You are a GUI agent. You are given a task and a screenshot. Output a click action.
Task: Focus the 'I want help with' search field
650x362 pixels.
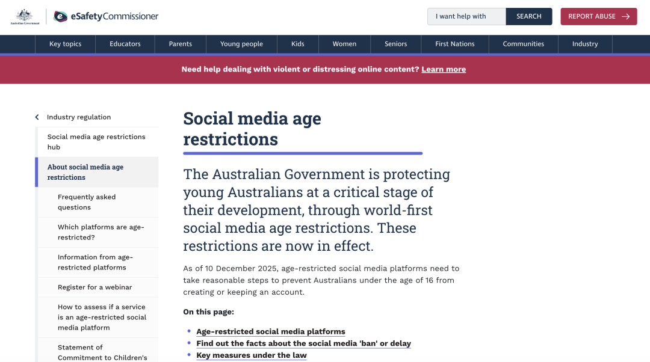466,17
